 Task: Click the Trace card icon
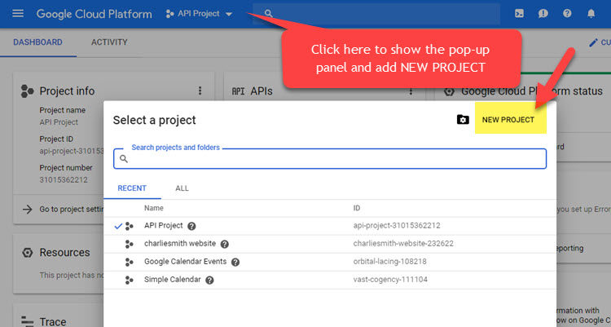[x=27, y=321]
